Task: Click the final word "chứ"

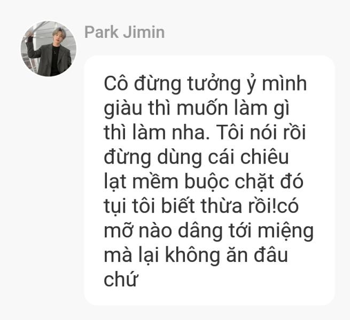Action: click(120, 278)
